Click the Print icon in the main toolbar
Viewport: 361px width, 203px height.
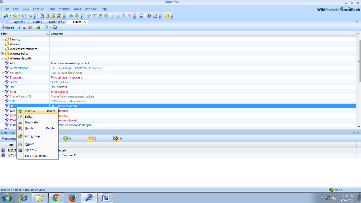coord(30,16)
